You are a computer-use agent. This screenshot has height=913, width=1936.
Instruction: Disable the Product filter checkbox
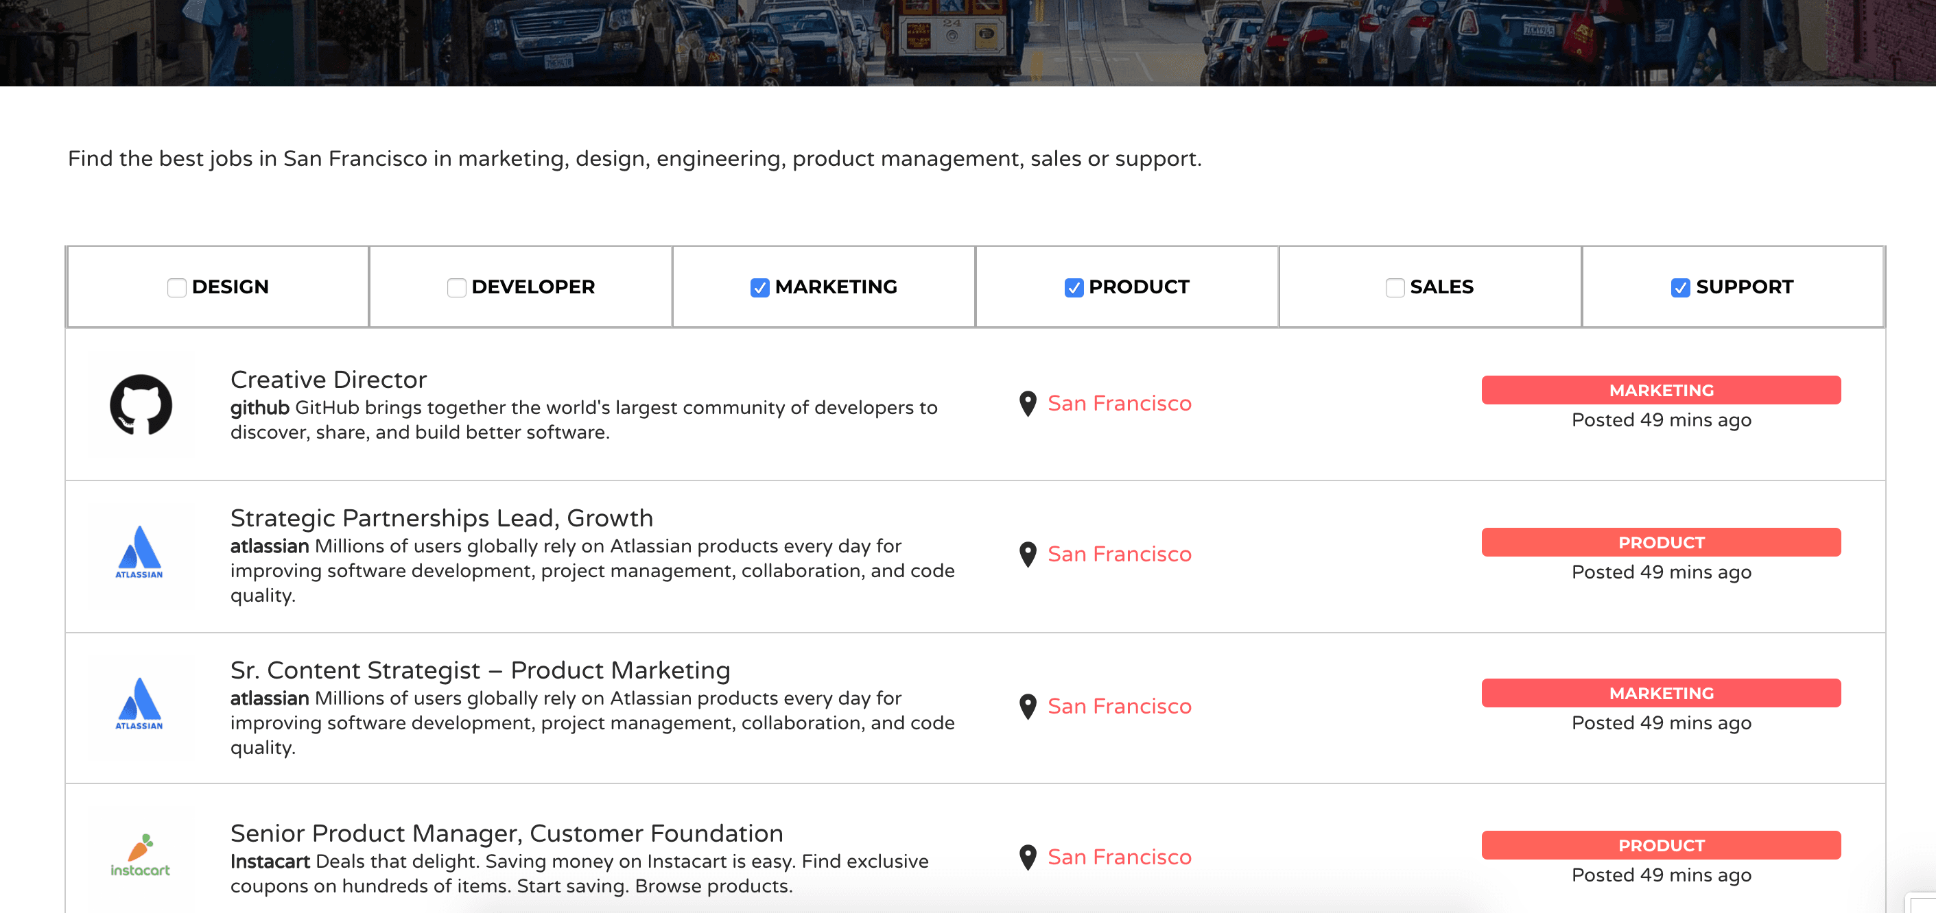coord(1073,288)
